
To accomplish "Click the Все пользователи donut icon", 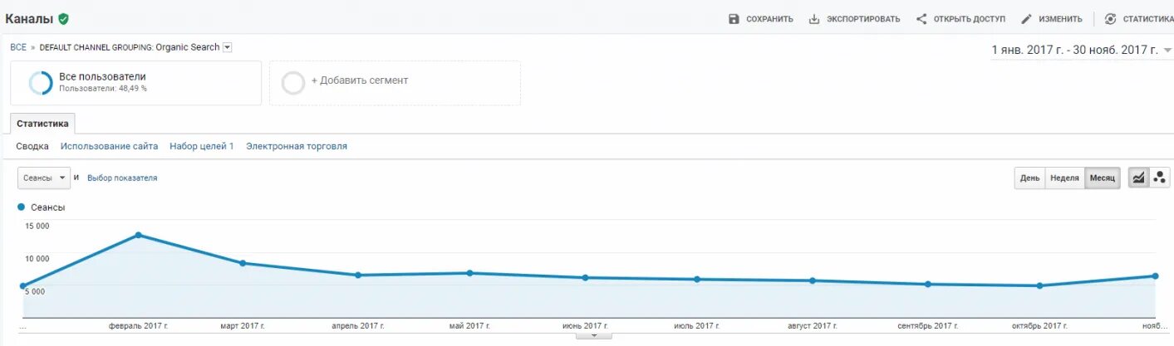I will tap(41, 83).
